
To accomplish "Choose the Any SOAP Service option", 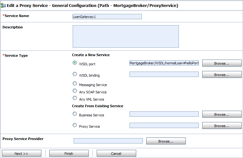I will pyautogui.click(x=75, y=91).
